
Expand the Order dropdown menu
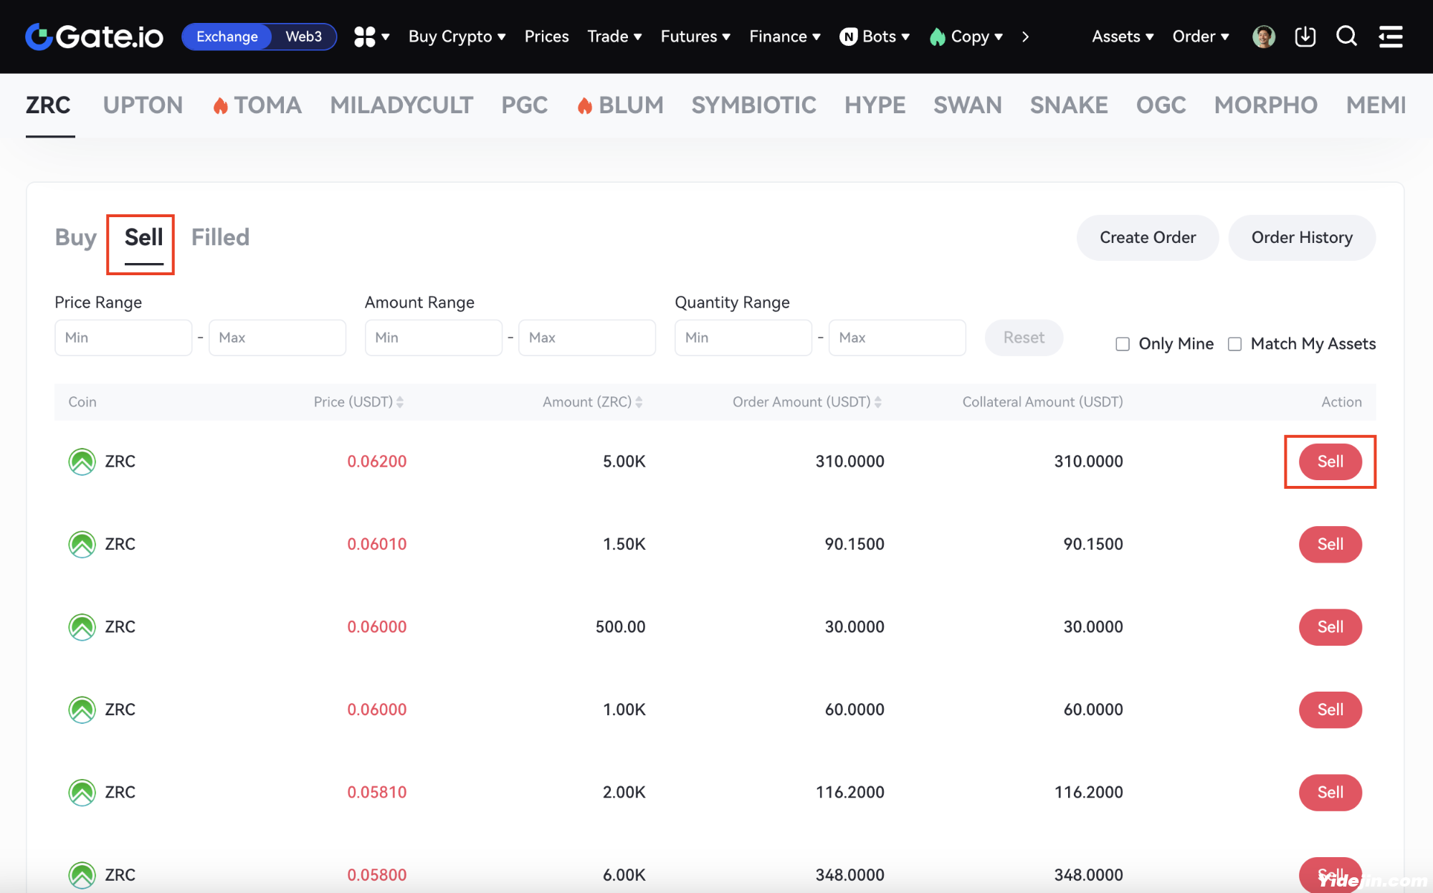point(1201,37)
